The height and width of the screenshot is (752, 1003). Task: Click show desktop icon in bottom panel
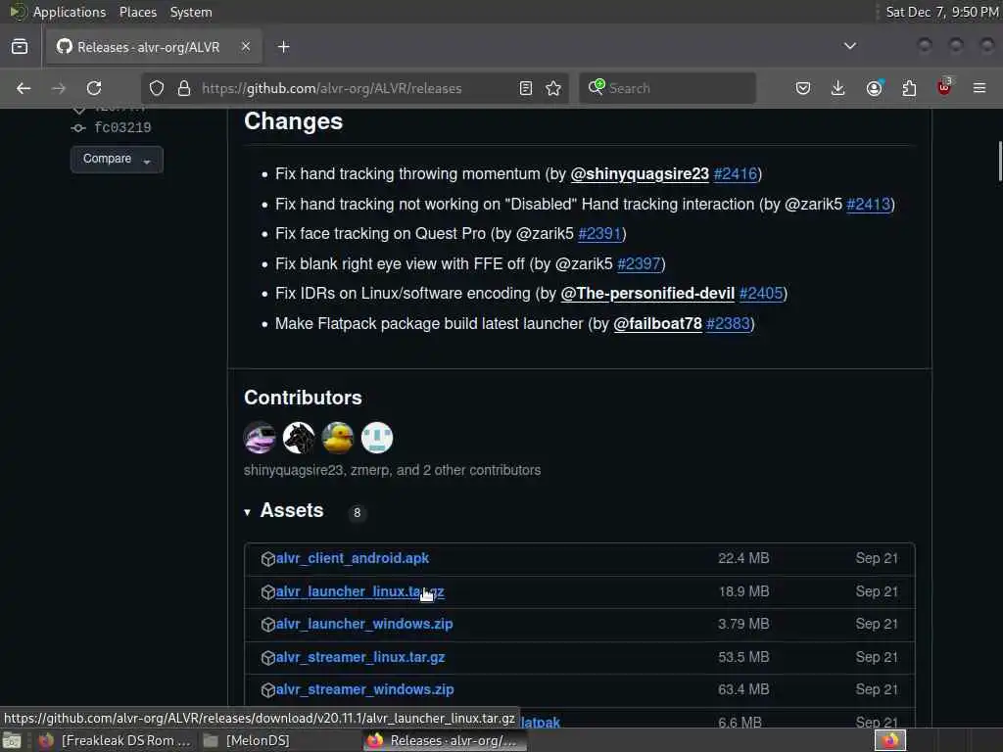[12, 741]
